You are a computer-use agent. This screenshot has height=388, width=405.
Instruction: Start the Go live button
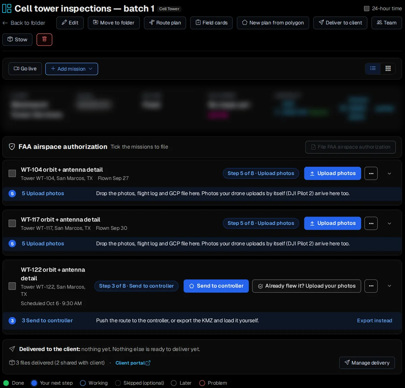click(x=25, y=69)
